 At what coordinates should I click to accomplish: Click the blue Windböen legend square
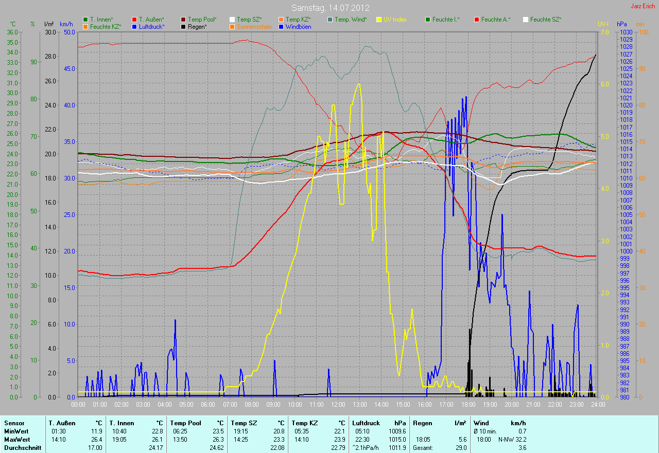[281, 26]
